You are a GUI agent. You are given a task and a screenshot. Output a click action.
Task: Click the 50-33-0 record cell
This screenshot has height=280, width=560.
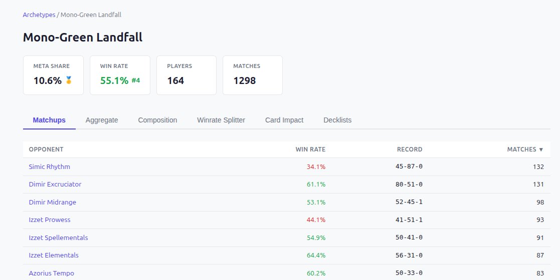click(x=409, y=273)
